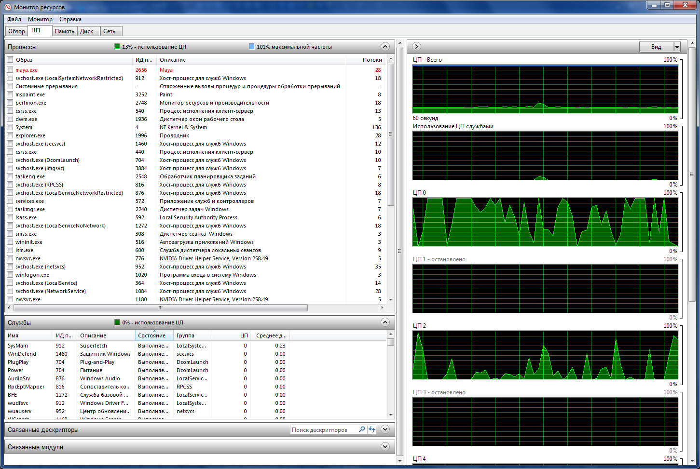
Task: Open the Монитор menu
Action: coord(40,19)
